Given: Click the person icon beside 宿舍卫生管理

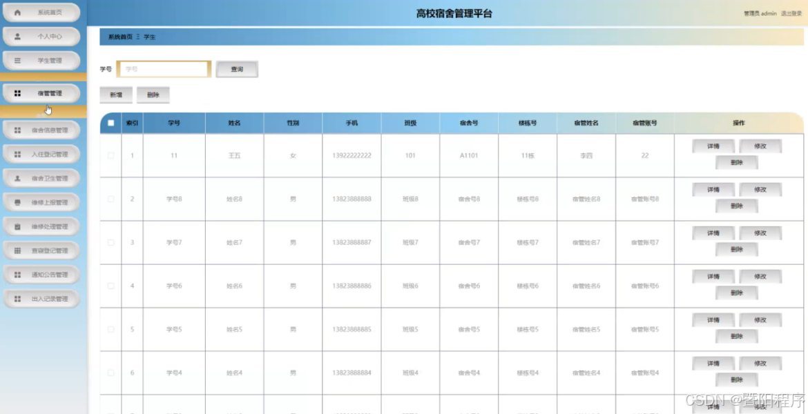Looking at the screenshot, I should tap(17, 178).
